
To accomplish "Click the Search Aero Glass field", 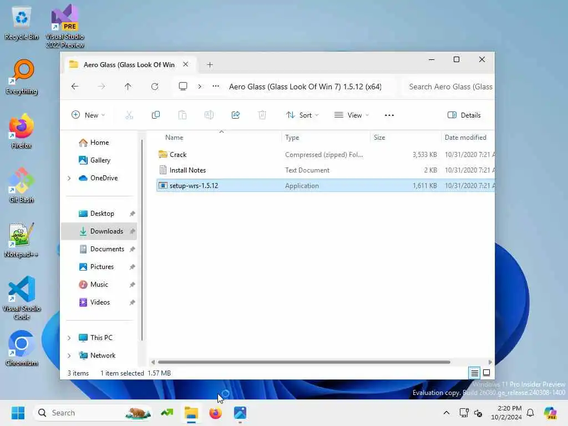I will click(x=448, y=87).
